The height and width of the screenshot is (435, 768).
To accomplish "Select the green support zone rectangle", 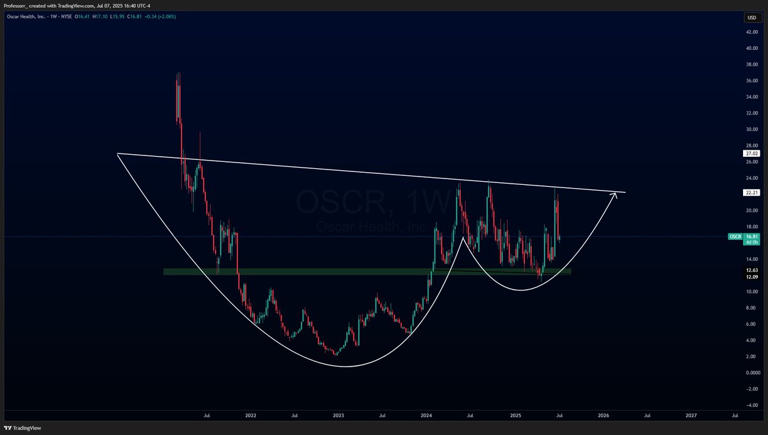I will click(x=367, y=272).
